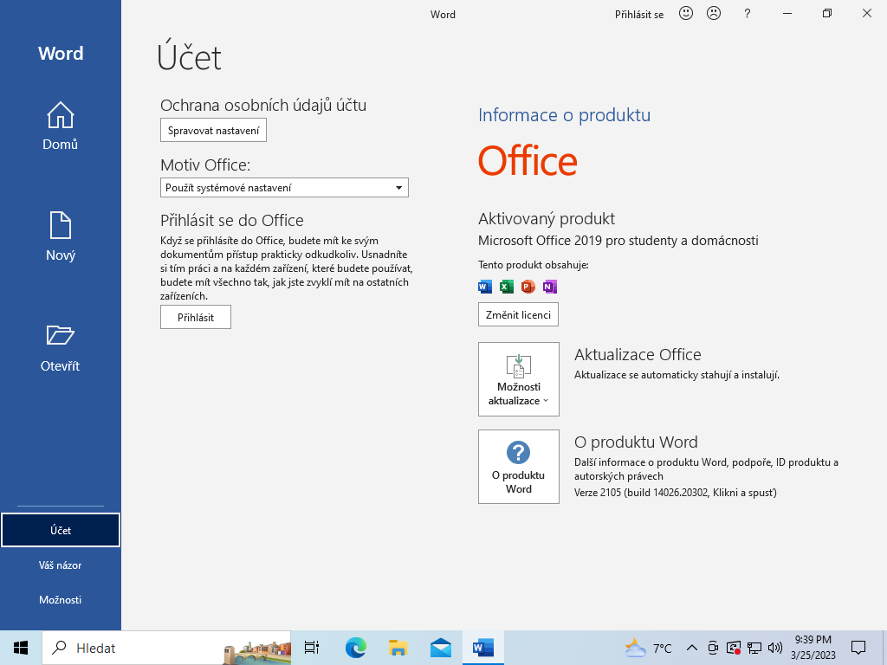Click the O produktu Word button
The image size is (887, 665).
[519, 467]
